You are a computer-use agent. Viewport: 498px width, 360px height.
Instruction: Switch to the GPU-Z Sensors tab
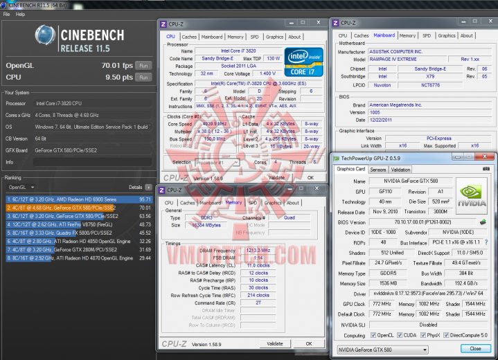377,170
